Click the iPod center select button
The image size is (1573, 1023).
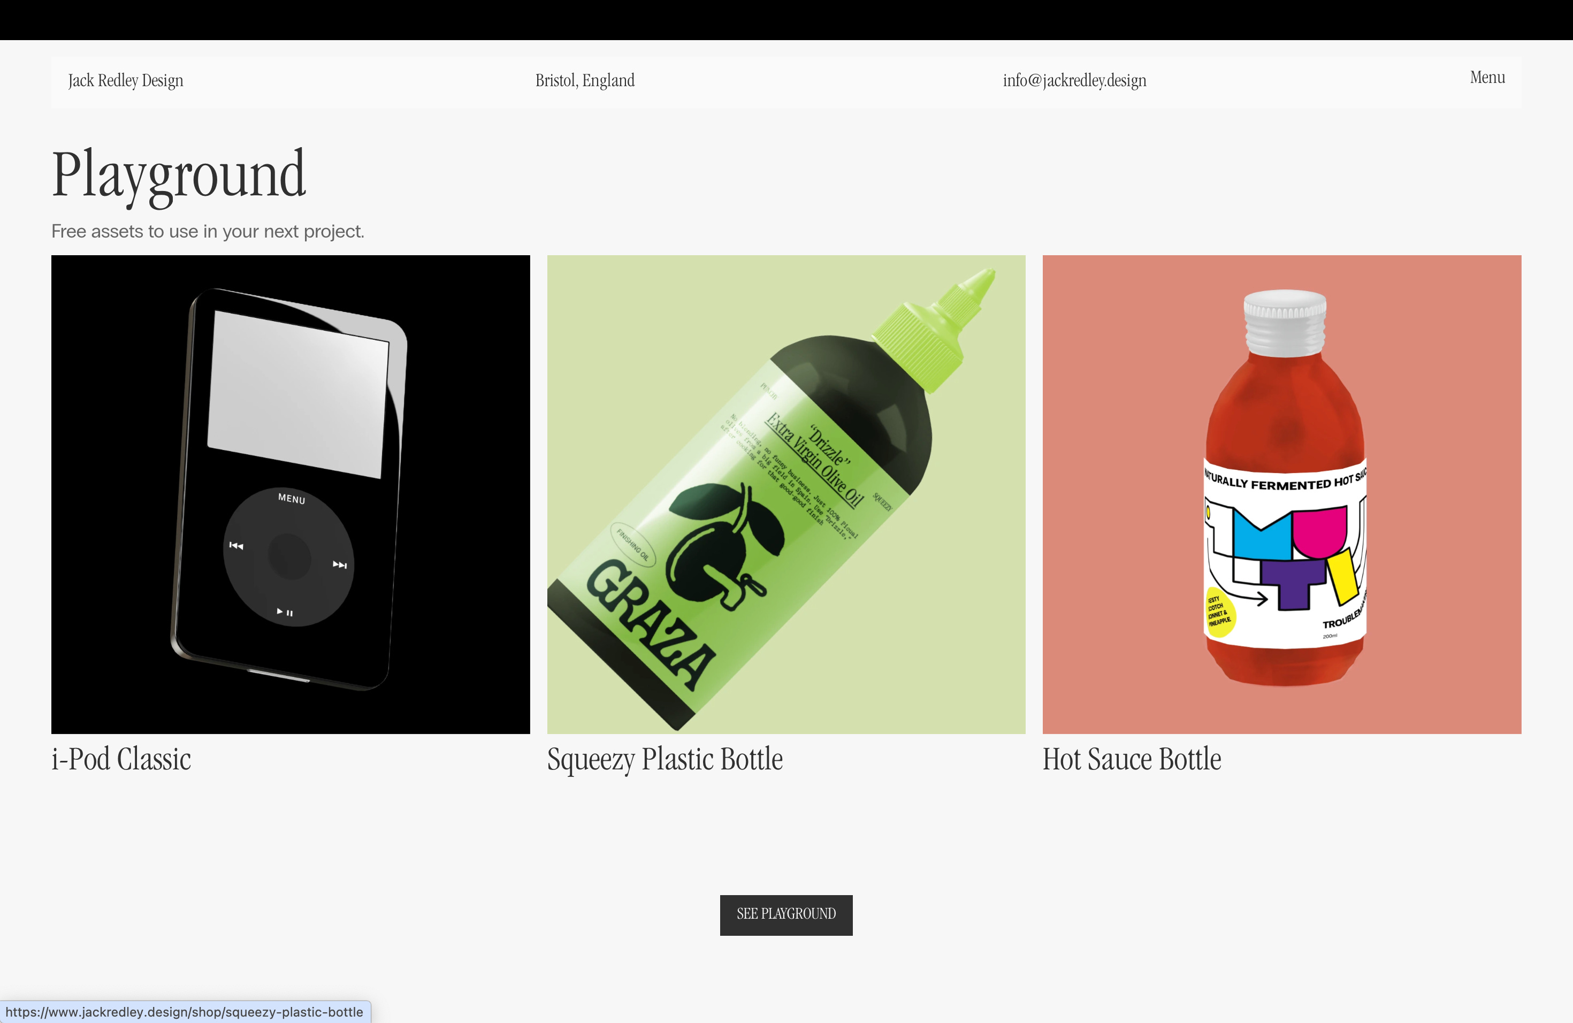click(x=289, y=556)
